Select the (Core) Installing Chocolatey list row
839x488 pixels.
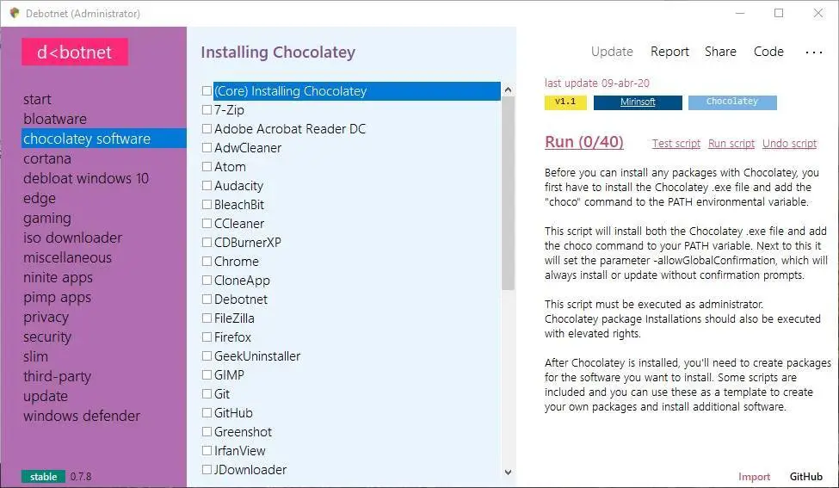point(357,91)
